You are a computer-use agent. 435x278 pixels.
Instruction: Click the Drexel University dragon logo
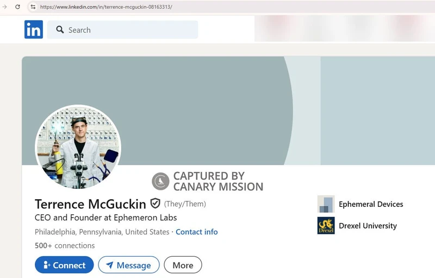click(326, 226)
